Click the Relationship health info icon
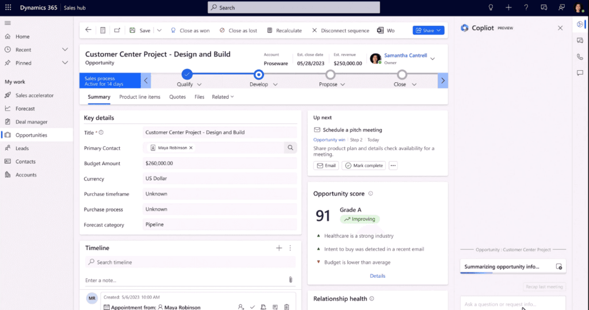 click(372, 298)
